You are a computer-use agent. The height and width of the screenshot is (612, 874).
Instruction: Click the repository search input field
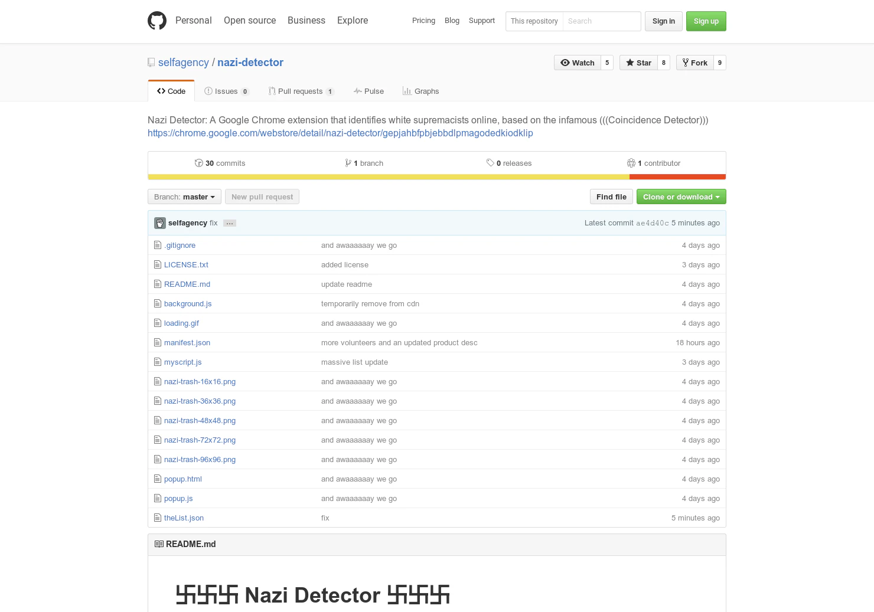(601, 21)
